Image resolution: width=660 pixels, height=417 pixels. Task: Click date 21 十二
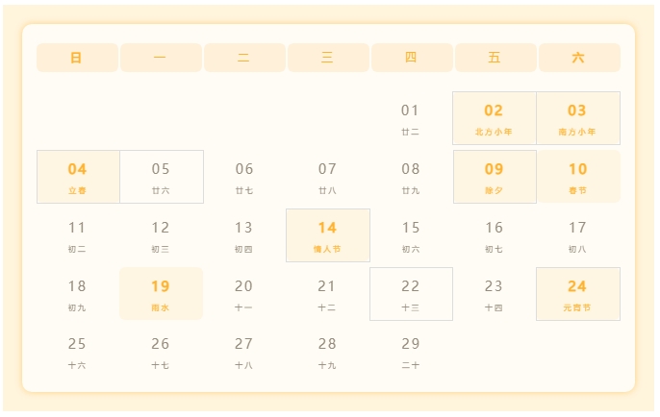click(327, 294)
